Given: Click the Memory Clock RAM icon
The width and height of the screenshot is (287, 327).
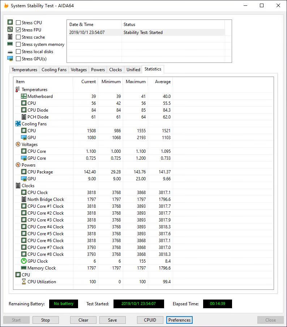Looking at the screenshot, I should point(24,268).
